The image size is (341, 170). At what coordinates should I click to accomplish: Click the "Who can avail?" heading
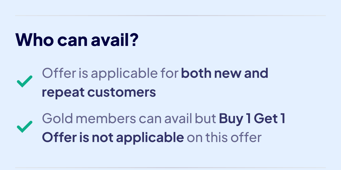point(77,39)
